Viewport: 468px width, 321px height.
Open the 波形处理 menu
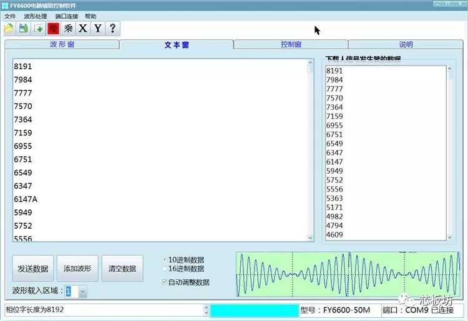[36, 16]
